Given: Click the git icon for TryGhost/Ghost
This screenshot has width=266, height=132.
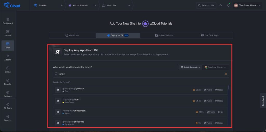Looking at the screenshot, I should [58, 101].
